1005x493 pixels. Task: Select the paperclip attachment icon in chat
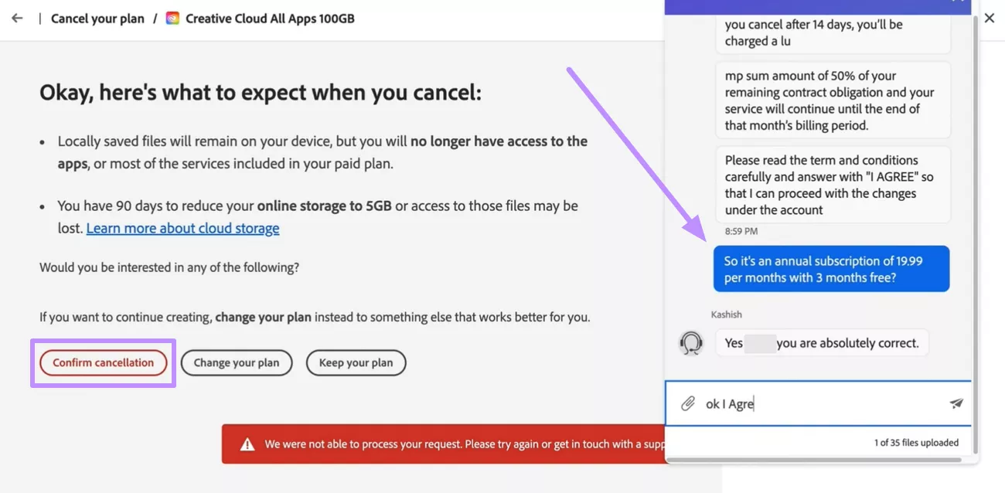coord(689,403)
